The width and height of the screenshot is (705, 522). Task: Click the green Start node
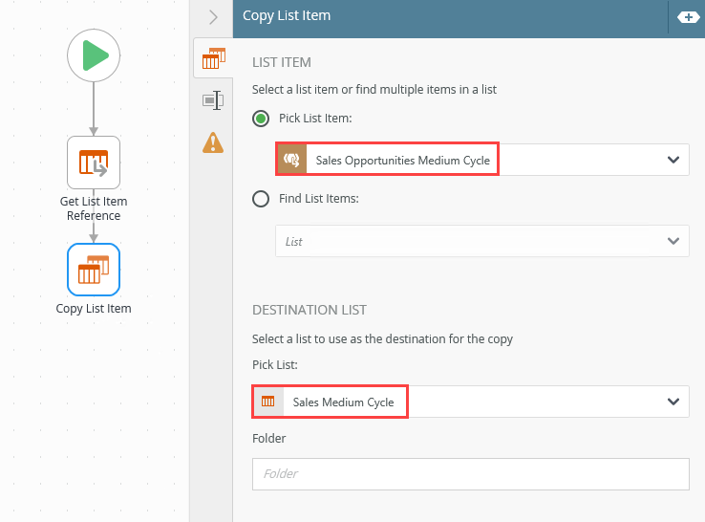[x=94, y=55]
